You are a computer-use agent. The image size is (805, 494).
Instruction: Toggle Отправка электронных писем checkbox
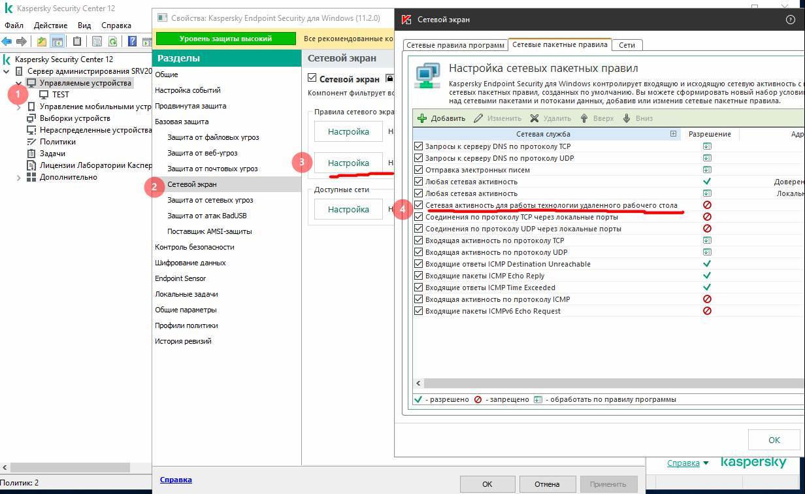(419, 170)
